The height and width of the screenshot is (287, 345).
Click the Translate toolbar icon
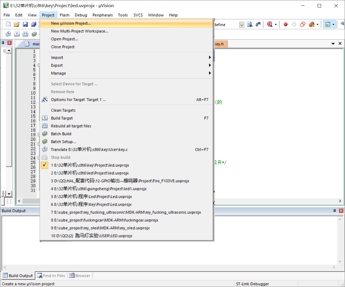[8, 34]
